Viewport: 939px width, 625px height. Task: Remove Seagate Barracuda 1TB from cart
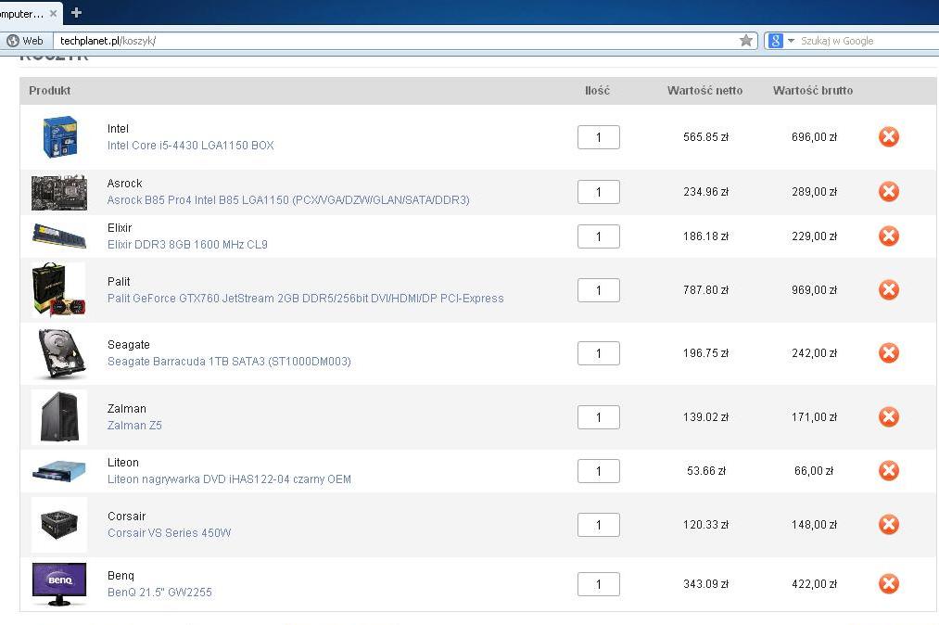(889, 352)
